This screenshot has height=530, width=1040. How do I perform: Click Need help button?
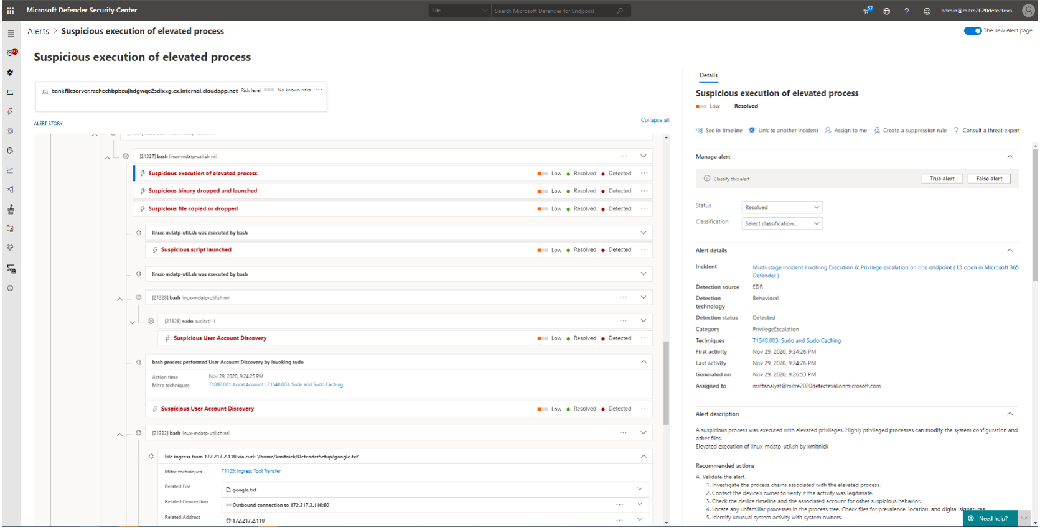(990, 518)
